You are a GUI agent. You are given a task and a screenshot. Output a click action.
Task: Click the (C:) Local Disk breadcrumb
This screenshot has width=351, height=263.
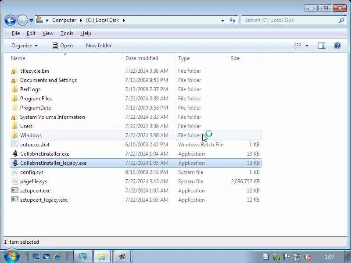(103, 20)
